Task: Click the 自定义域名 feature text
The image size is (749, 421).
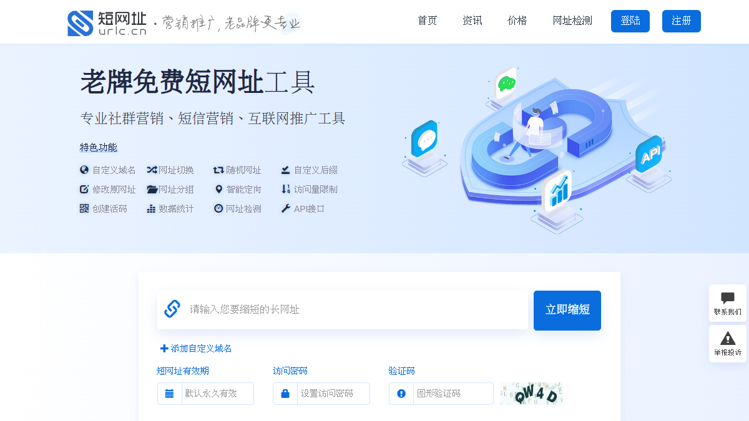Action: 114,170
